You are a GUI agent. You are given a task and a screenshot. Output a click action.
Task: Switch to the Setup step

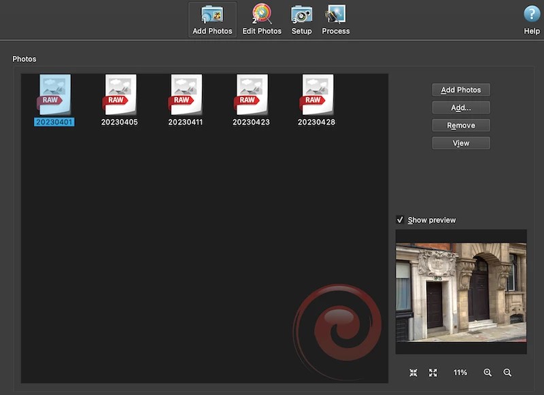pos(301,18)
